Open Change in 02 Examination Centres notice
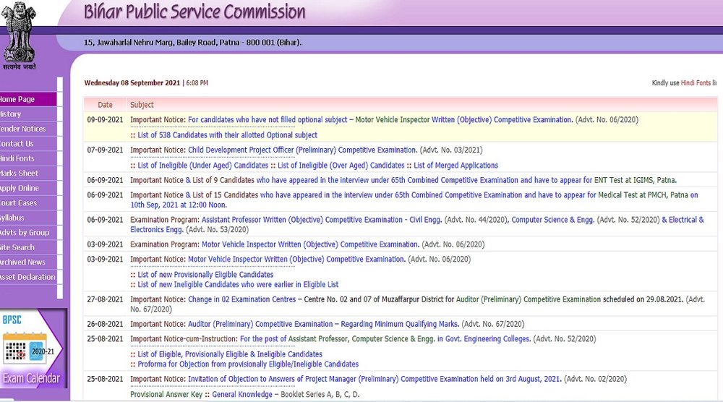The width and height of the screenshot is (723, 402). point(241,299)
